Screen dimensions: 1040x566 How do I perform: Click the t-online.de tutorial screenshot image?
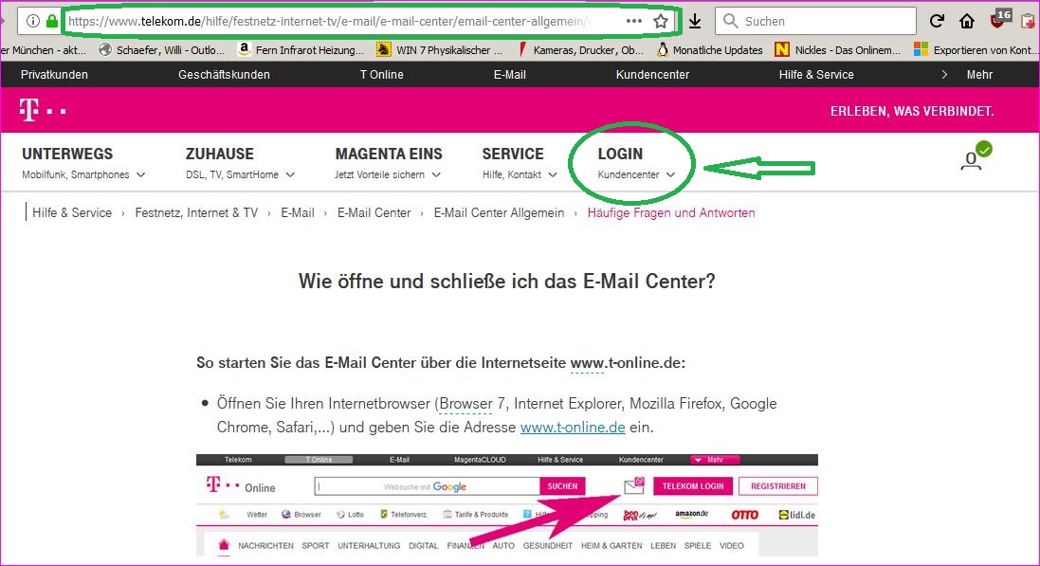tap(507, 505)
